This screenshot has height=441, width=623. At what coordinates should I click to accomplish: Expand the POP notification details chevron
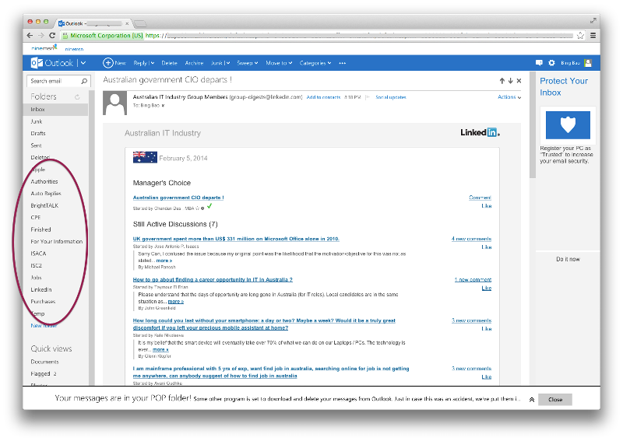[531, 399]
